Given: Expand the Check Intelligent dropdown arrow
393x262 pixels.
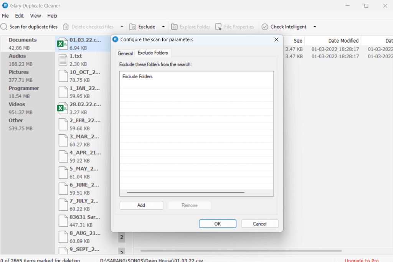Looking at the screenshot, I should 315,27.
